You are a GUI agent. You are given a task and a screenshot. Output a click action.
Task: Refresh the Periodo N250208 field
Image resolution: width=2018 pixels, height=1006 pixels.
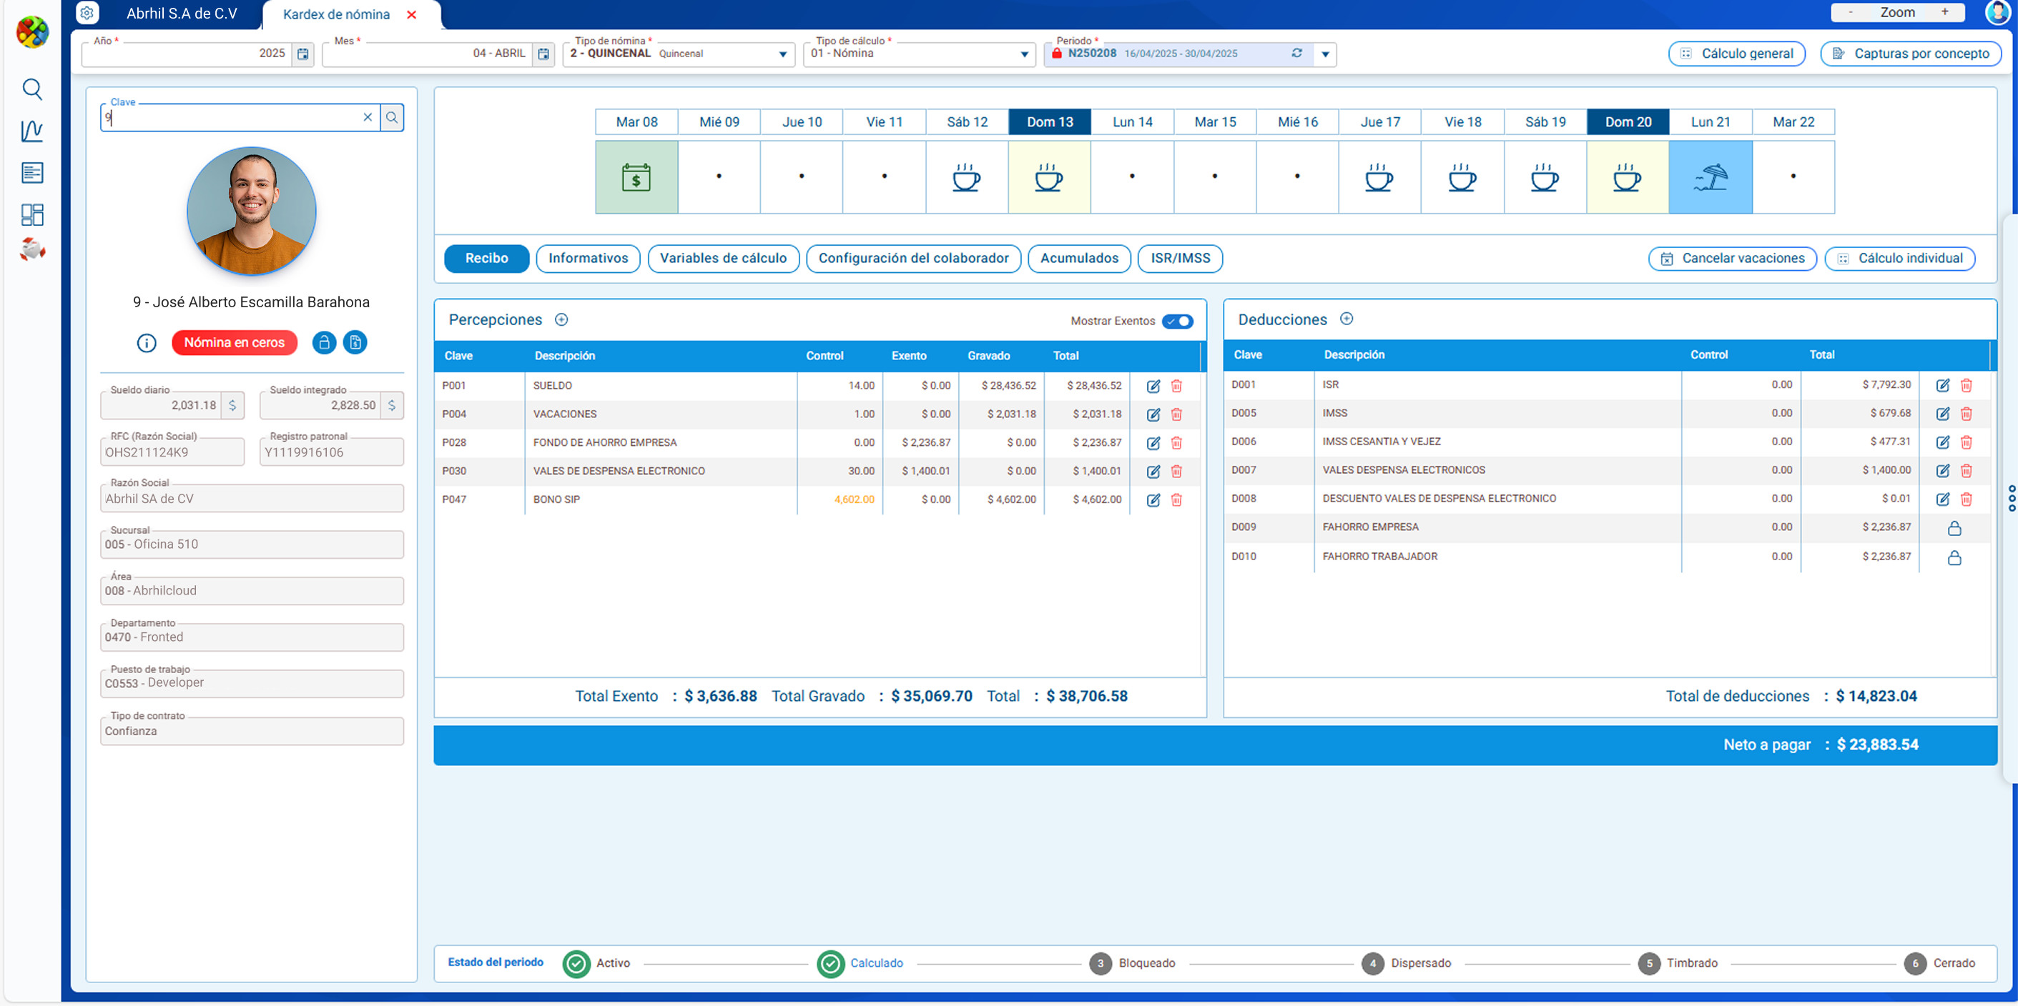click(x=1297, y=54)
